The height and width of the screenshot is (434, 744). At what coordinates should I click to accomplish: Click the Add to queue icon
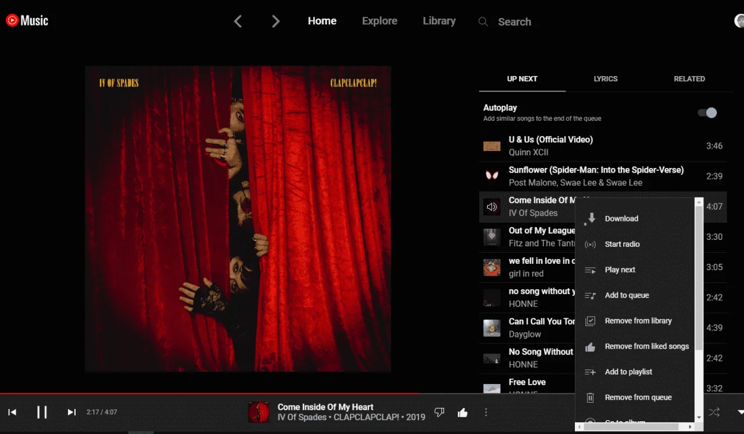(x=591, y=295)
